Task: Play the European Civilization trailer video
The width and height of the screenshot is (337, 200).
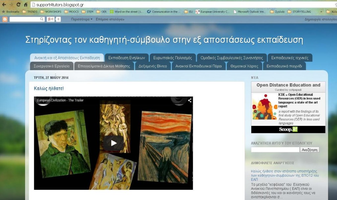Action: point(114,143)
